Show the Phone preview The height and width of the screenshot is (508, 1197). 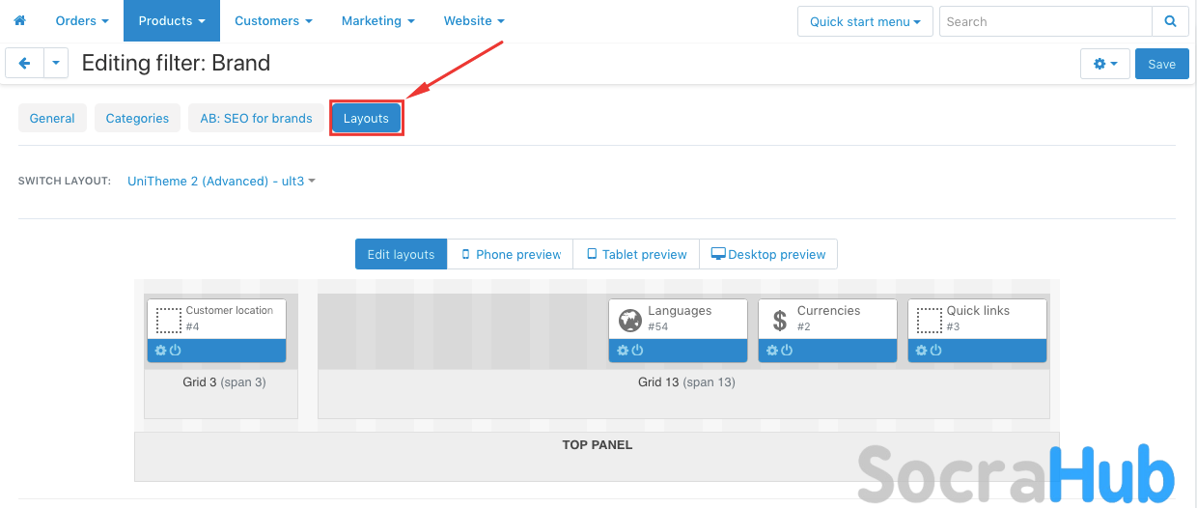(511, 254)
